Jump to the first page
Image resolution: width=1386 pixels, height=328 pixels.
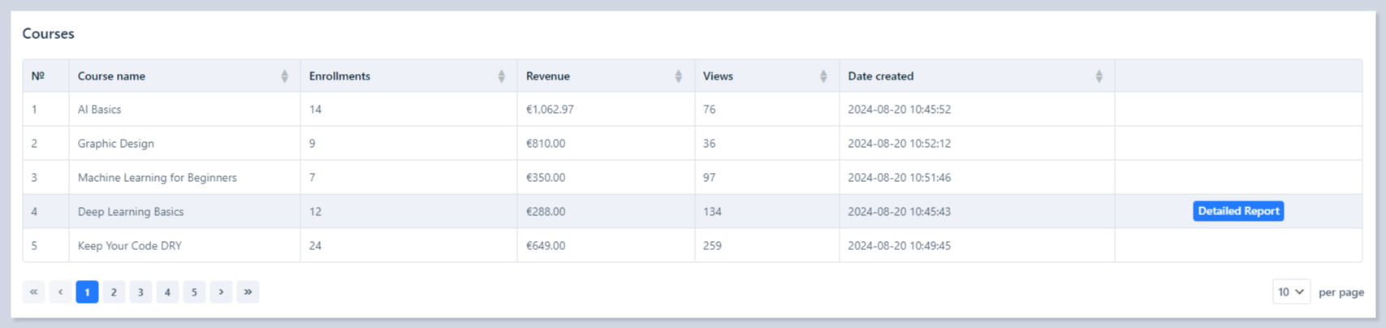(33, 292)
